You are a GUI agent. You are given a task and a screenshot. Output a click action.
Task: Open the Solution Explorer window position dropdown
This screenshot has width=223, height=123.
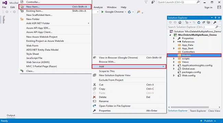tap(212, 18)
